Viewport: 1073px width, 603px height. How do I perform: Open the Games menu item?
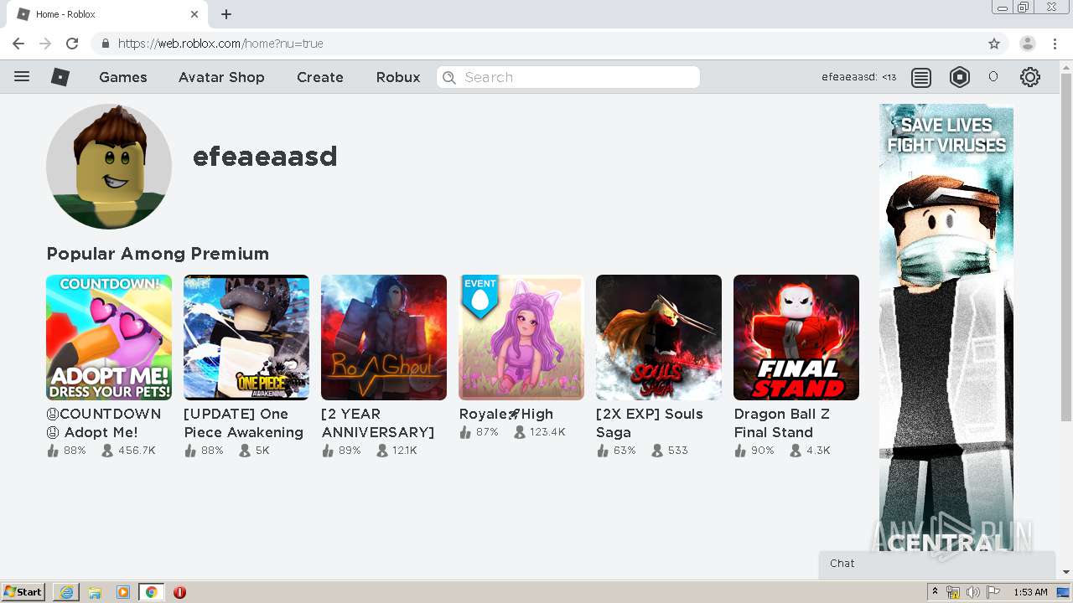point(123,77)
